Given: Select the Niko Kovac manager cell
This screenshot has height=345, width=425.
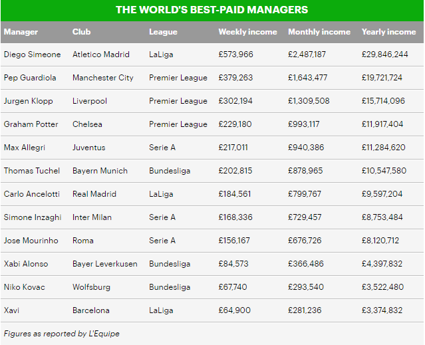Looking at the screenshot, I should click(25, 287).
